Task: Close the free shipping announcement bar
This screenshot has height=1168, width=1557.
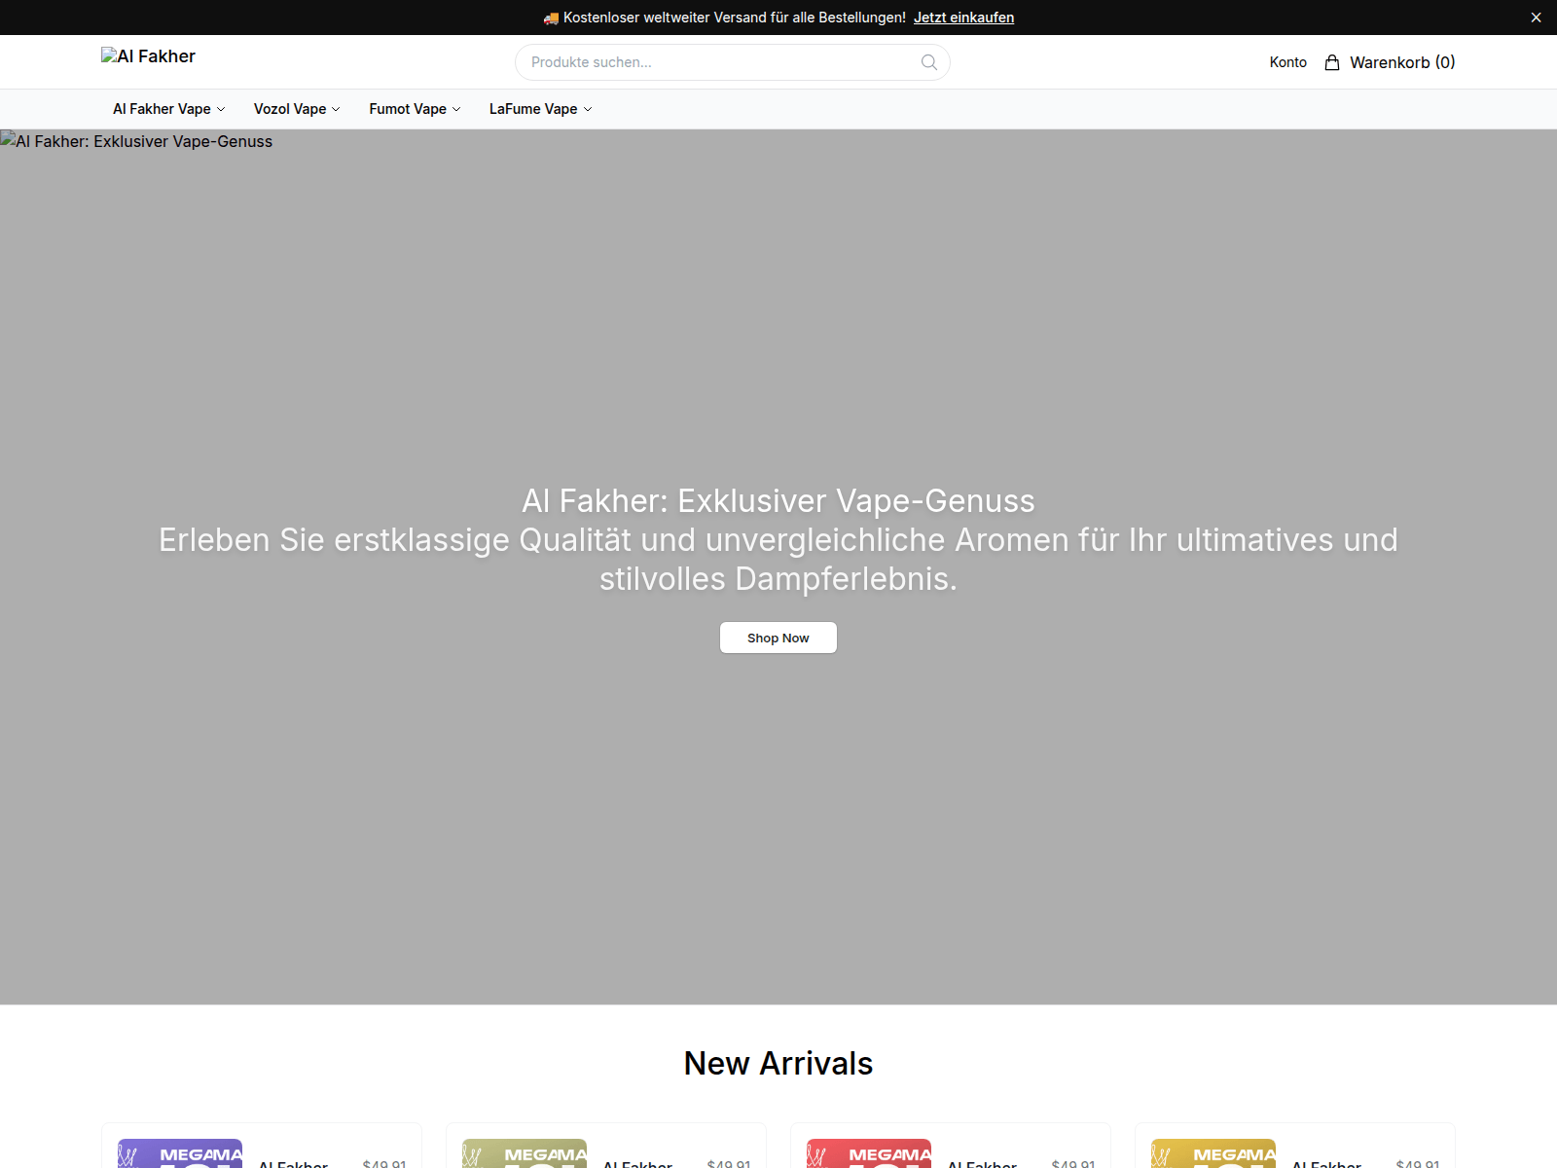Action: [x=1536, y=18]
